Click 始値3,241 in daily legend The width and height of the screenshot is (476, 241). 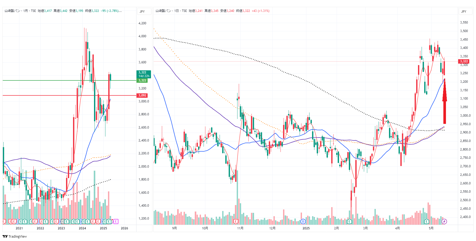196,11
